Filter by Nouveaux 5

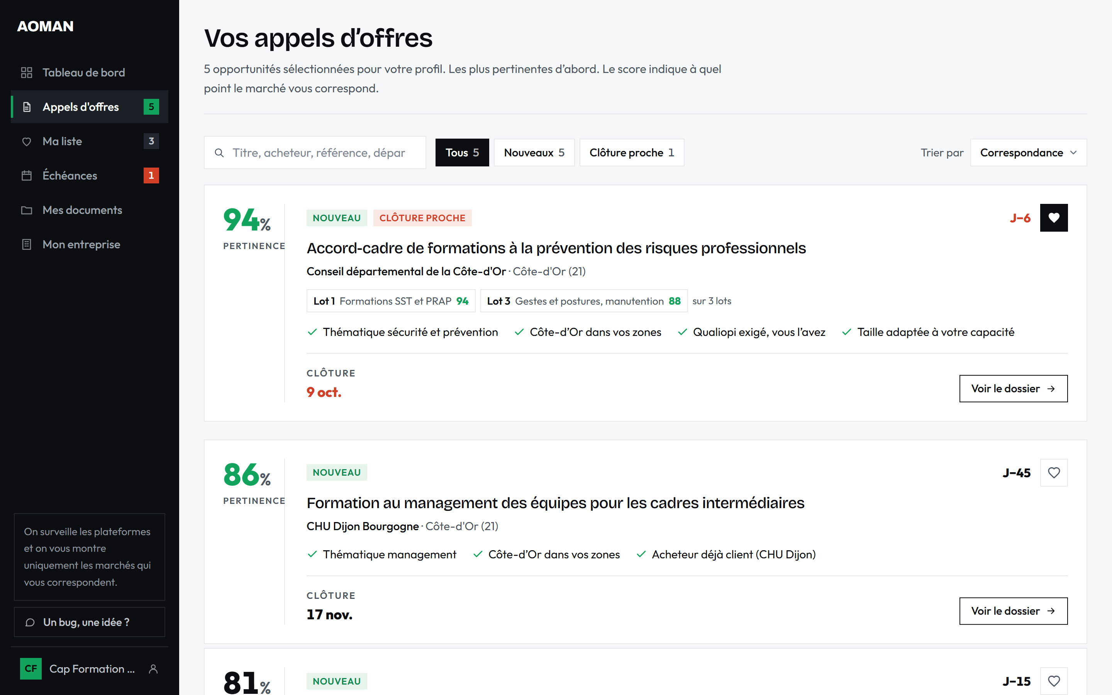click(x=534, y=153)
